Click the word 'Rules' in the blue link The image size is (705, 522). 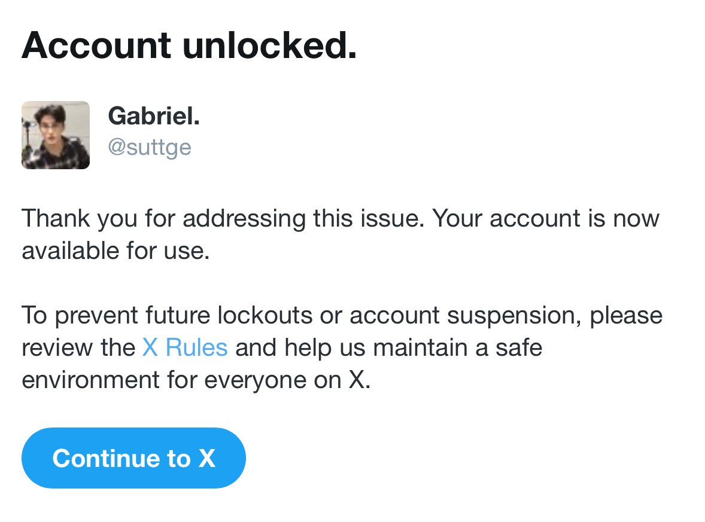(x=196, y=347)
